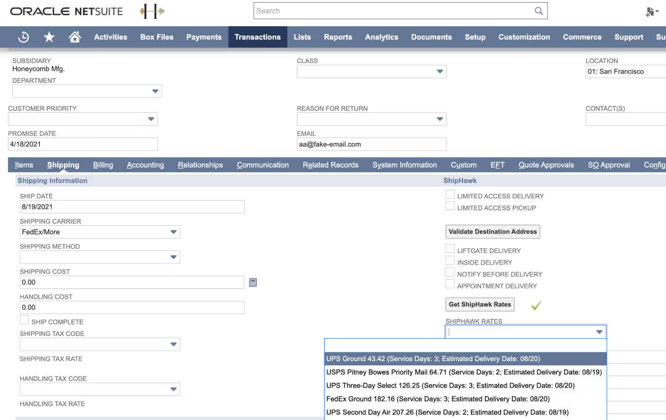This screenshot has width=666, height=420.
Task: Select the FedEx Ground 182.16 rate
Action: click(466, 399)
